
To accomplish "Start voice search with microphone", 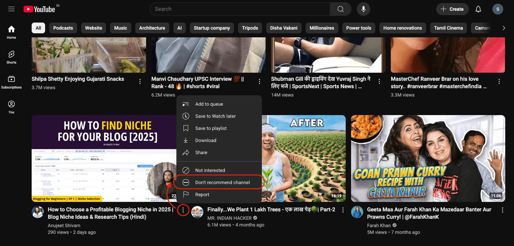I will 364,9.
